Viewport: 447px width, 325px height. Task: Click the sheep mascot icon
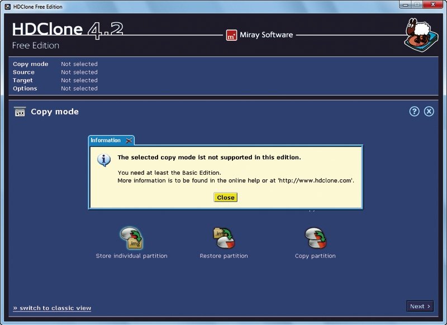point(421,35)
